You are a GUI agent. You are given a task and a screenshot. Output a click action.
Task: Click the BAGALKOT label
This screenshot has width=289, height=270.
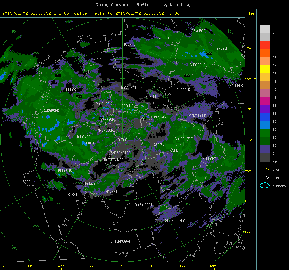tap(128, 88)
